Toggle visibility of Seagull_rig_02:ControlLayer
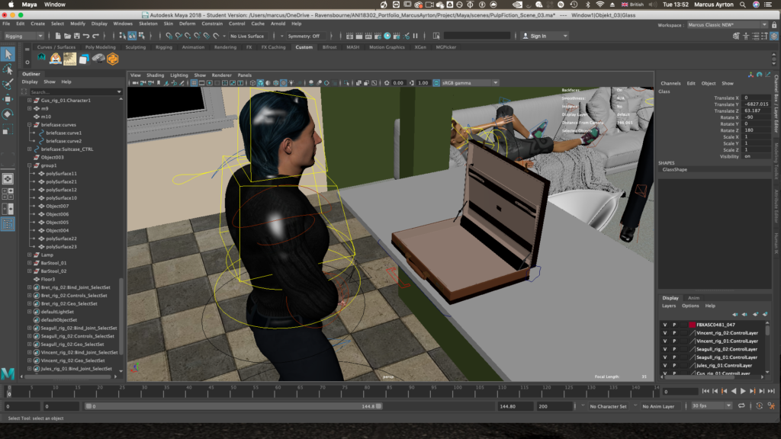The image size is (781, 439). (664, 349)
